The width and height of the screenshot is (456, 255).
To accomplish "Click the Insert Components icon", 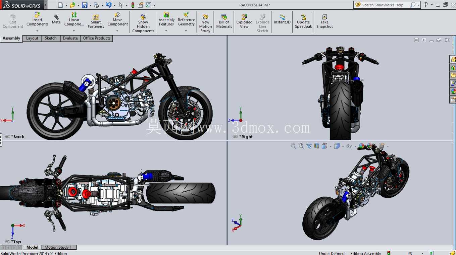I will click(37, 15).
